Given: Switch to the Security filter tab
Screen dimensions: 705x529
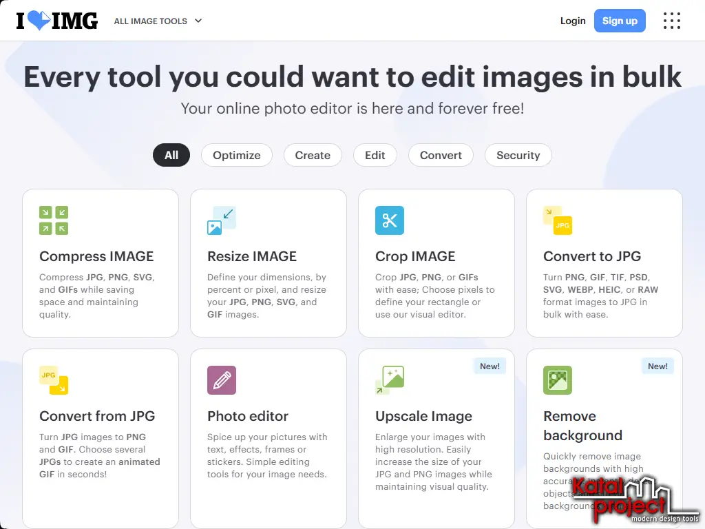Looking at the screenshot, I should 518,155.
